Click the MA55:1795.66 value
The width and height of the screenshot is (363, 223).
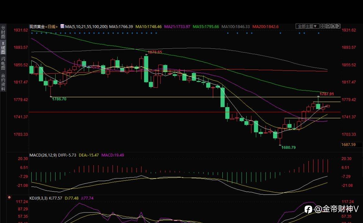206,27
